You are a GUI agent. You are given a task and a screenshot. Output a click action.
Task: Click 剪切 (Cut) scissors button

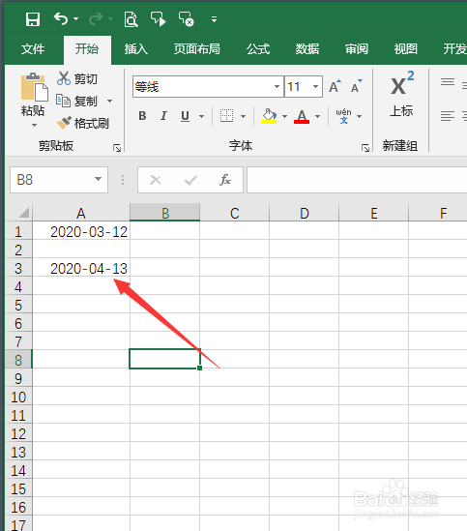[77, 79]
